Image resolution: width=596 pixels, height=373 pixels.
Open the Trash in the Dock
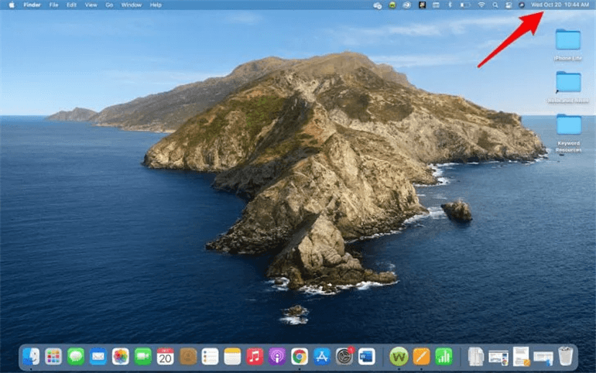click(x=566, y=356)
